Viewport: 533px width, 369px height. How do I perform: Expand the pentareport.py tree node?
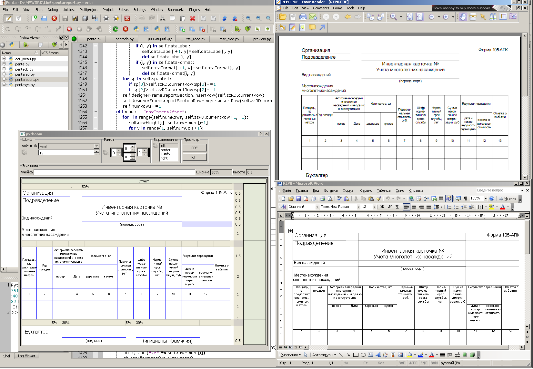(x=4, y=80)
